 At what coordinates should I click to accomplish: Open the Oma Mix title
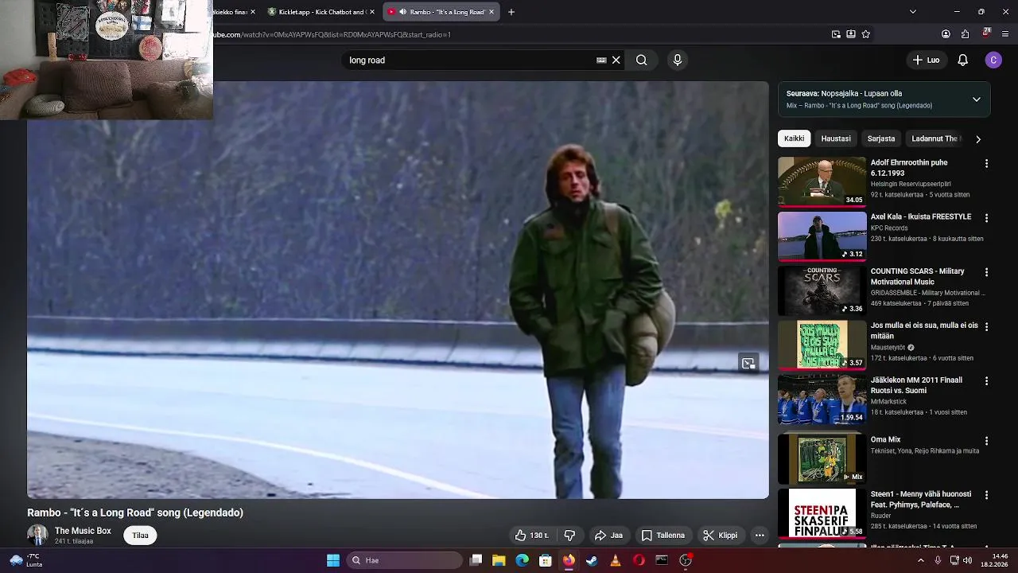tap(885, 439)
